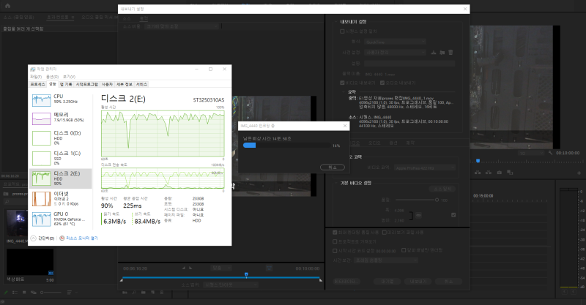This screenshot has height=305, width=586.
Task: Open Program monitor wrench settings icon
Action: click(x=550, y=153)
